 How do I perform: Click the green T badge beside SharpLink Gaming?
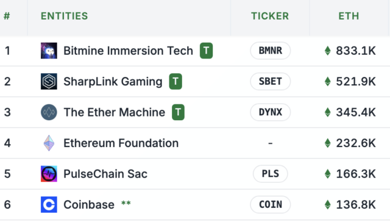tap(175, 81)
